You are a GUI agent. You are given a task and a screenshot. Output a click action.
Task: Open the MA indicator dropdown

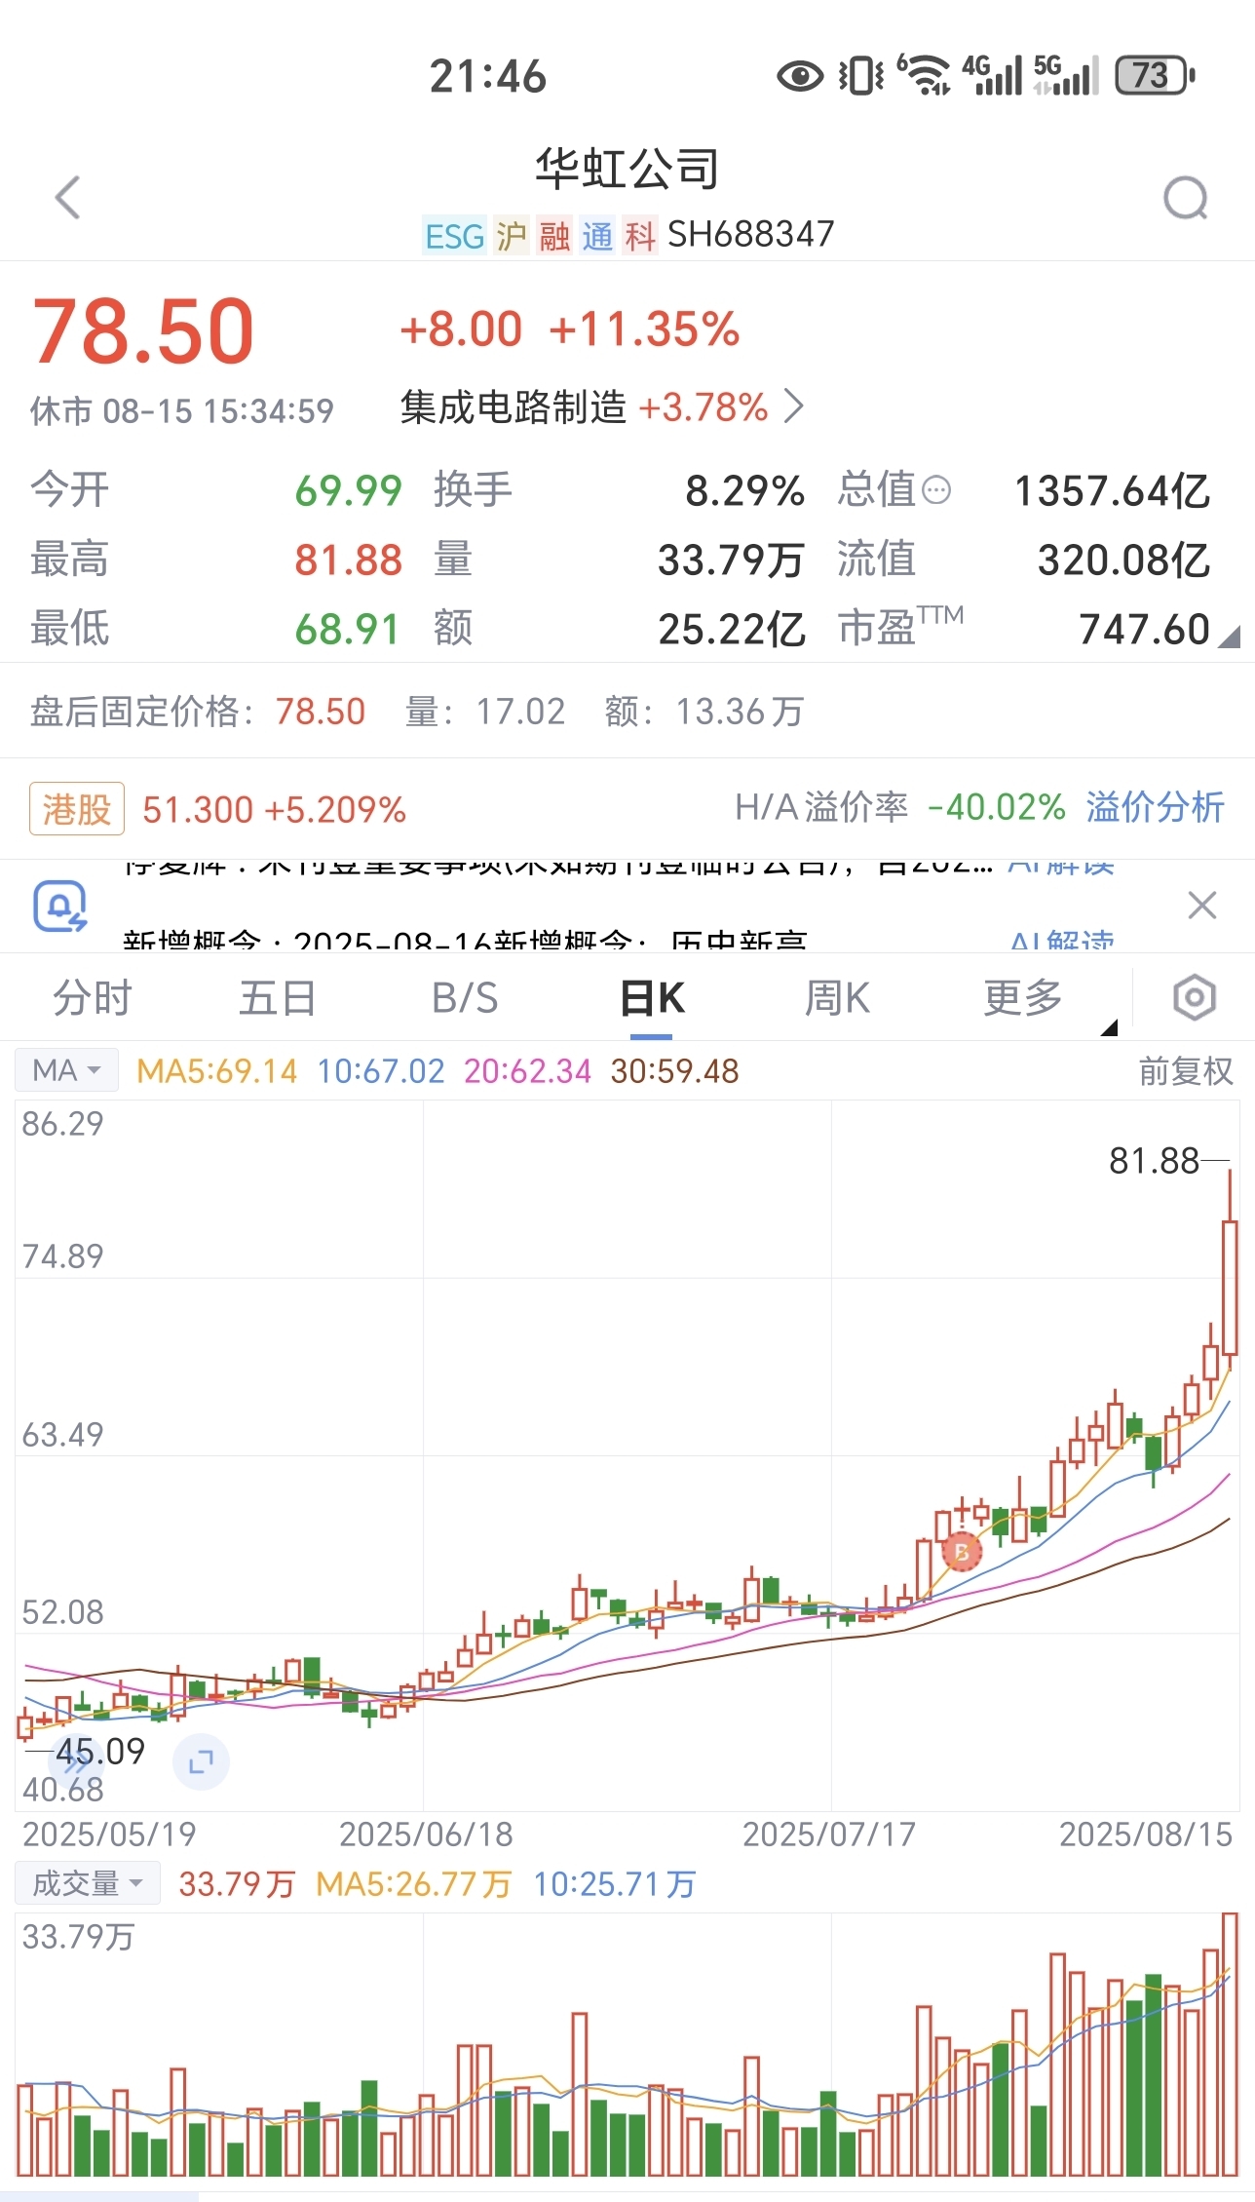(66, 1070)
